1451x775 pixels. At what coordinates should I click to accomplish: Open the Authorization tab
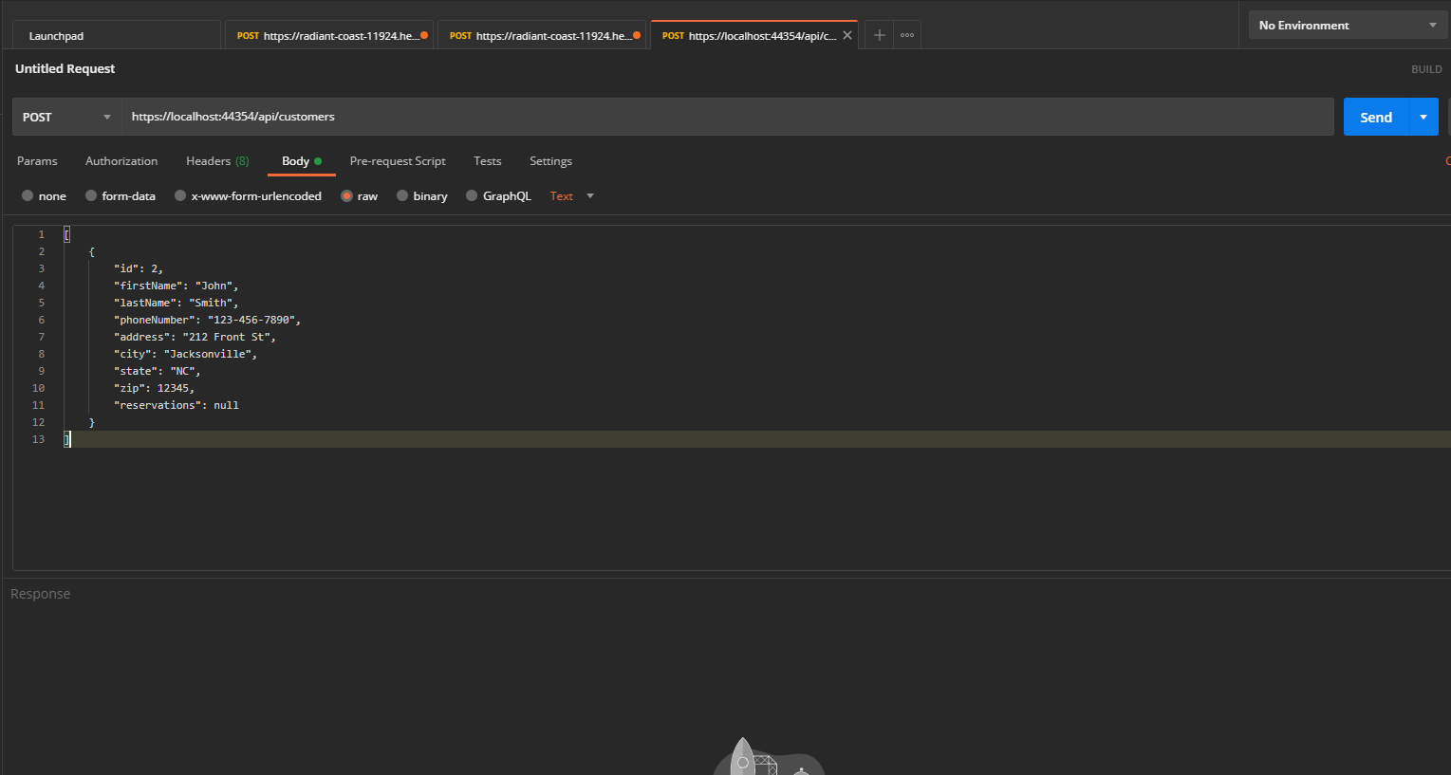click(121, 161)
